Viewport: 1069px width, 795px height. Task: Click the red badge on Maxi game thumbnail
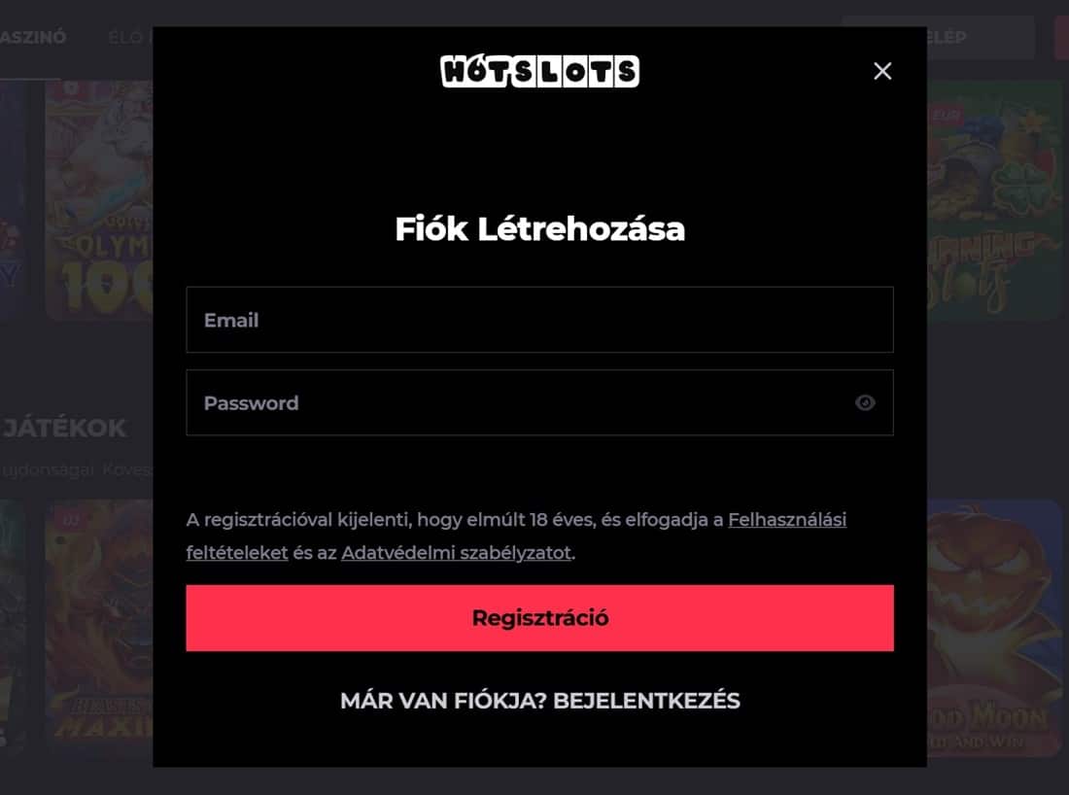[x=71, y=520]
